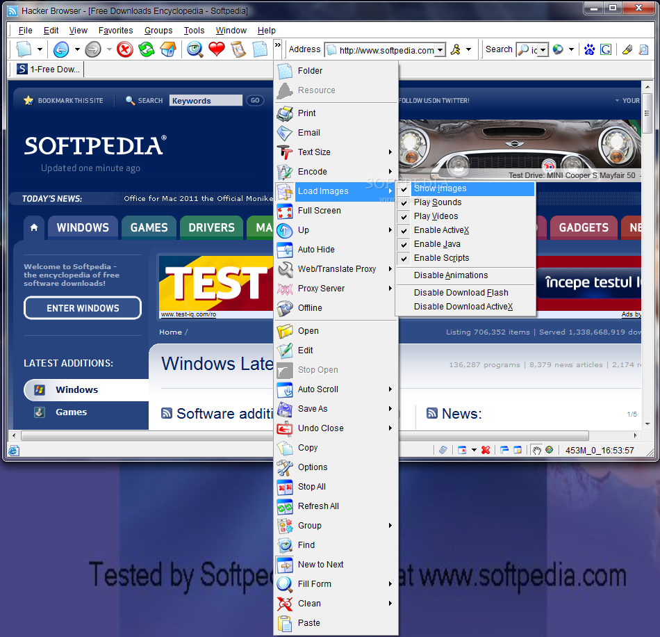Click the new page toolbar icon
Viewport: 660px width, 637px height.
point(24,49)
